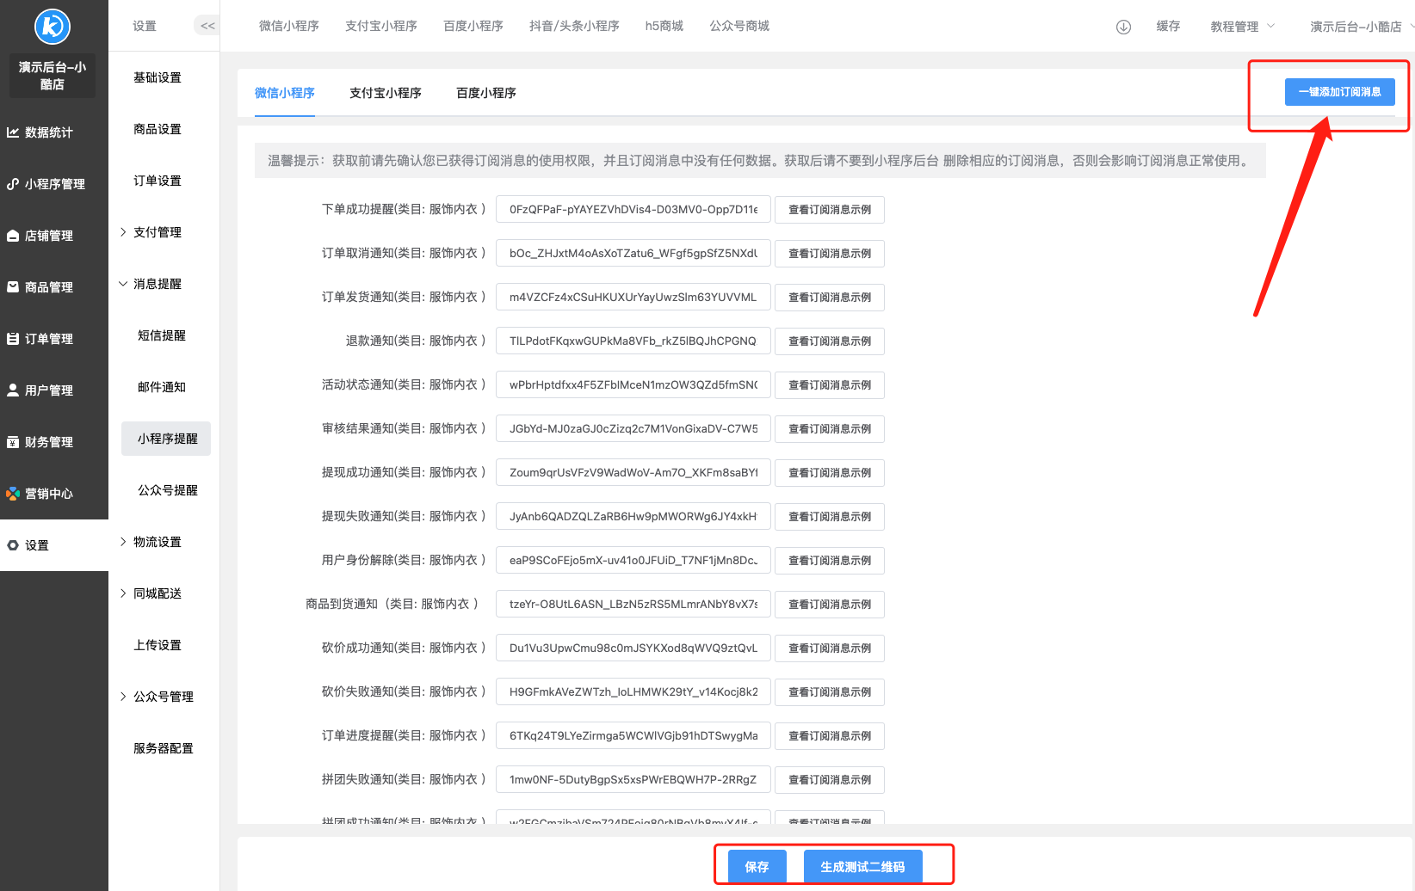1415x891 pixels.
Task: View subscription example for 拼团失败通知
Action: click(830, 780)
